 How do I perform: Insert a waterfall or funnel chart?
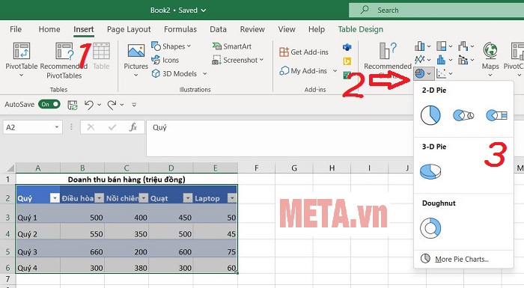[466, 46]
